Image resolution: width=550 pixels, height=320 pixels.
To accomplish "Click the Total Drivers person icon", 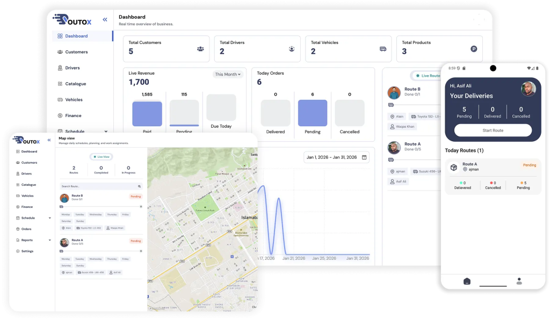I will (x=292, y=49).
